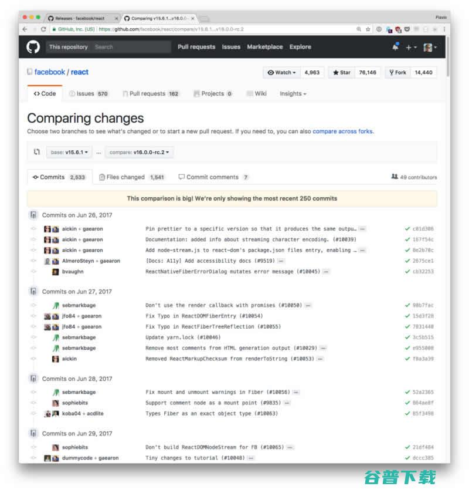Expand commit message ellipsis for the Pin prettier commit
The height and width of the screenshot is (490, 469).
362,229
